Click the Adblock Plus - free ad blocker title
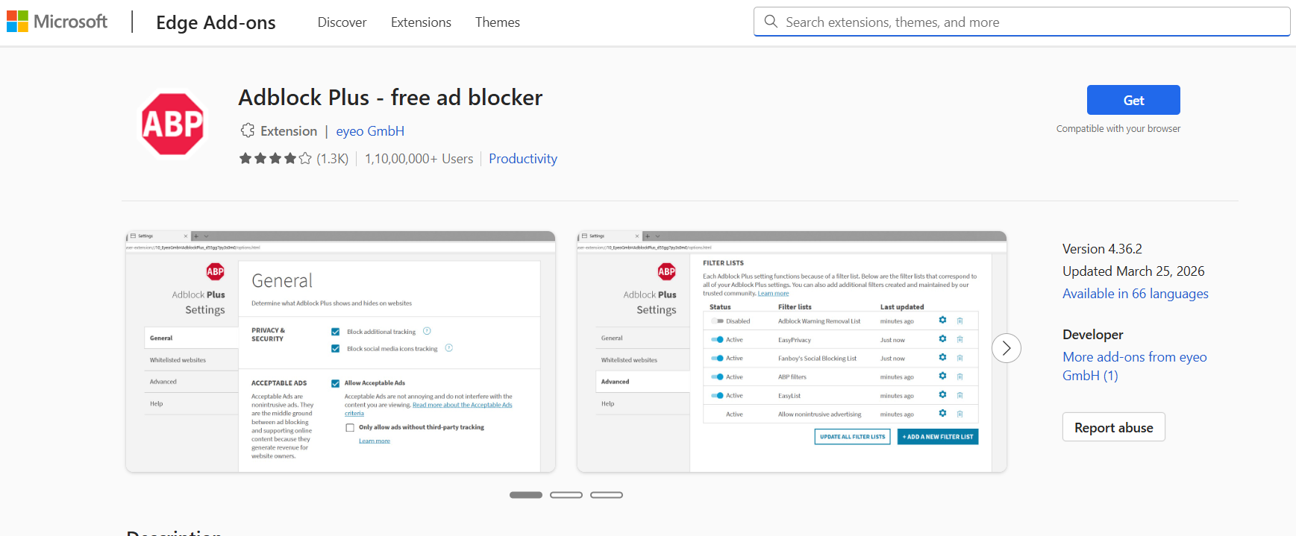Viewport: 1296px width, 536px height. [390, 98]
